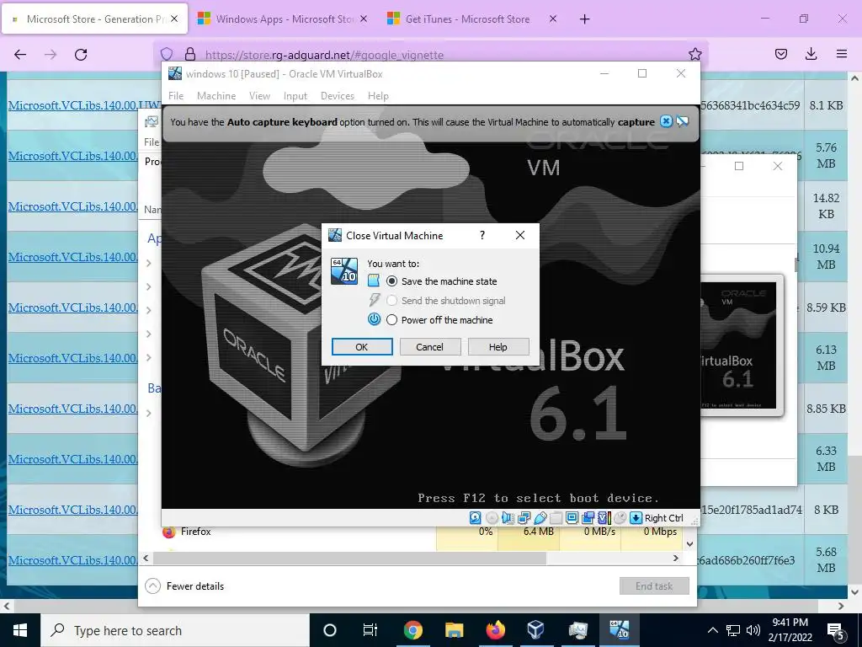The height and width of the screenshot is (647, 862).
Task: Reload the current browser page
Action: (x=81, y=55)
